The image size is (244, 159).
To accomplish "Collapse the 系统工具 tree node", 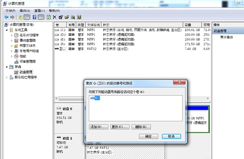I will [x=7, y=30].
